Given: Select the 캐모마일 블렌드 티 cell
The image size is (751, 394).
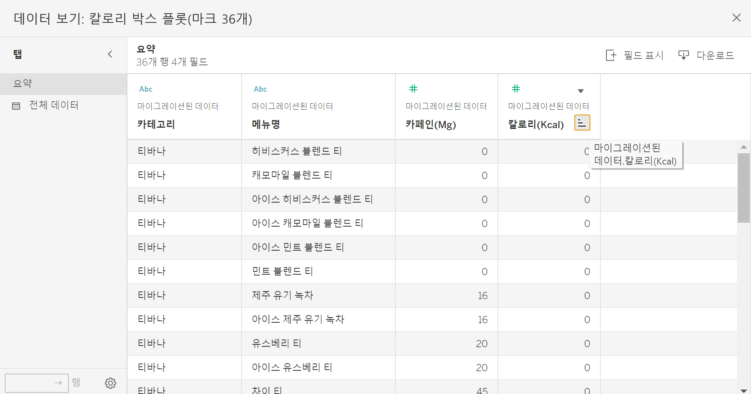Looking at the screenshot, I should click(318, 175).
